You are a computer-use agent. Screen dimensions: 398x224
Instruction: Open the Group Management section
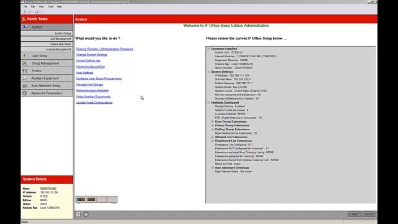47,63
